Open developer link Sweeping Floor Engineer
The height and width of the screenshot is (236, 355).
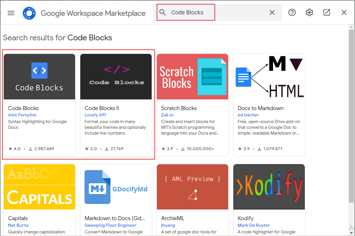(110, 225)
